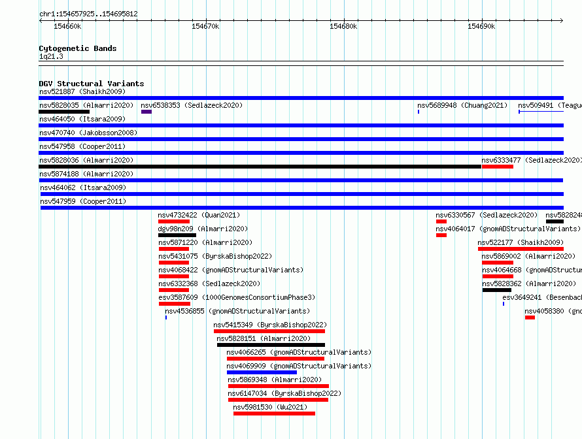Open the nsv4732422 (Quan2021) label
This screenshot has height=439, width=582.
pos(199,215)
